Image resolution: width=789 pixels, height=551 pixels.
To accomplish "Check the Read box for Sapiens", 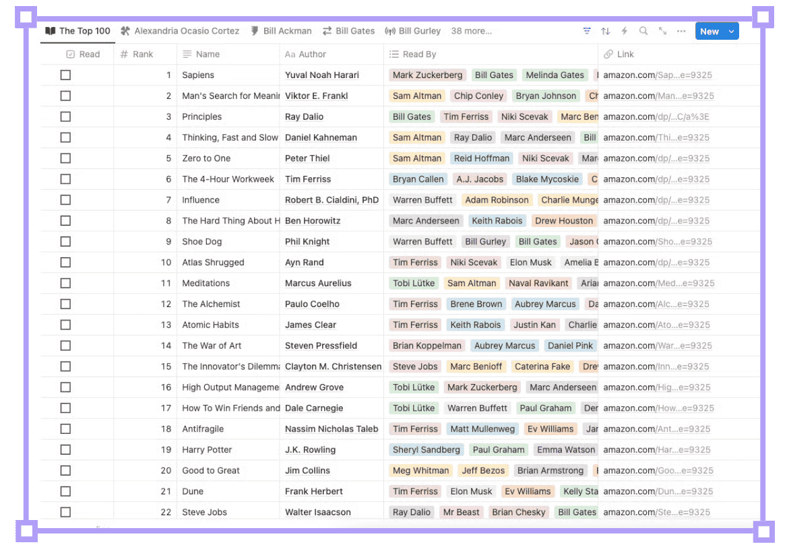I will point(65,75).
